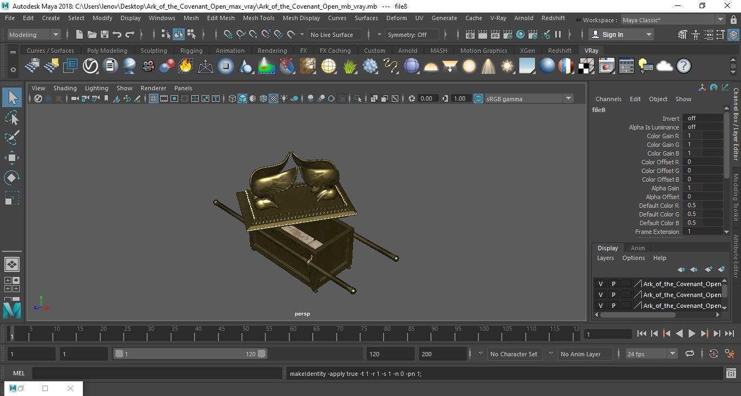Create a V-Ray sun light from the shelf
This screenshot has height=396, width=741.
[508, 66]
